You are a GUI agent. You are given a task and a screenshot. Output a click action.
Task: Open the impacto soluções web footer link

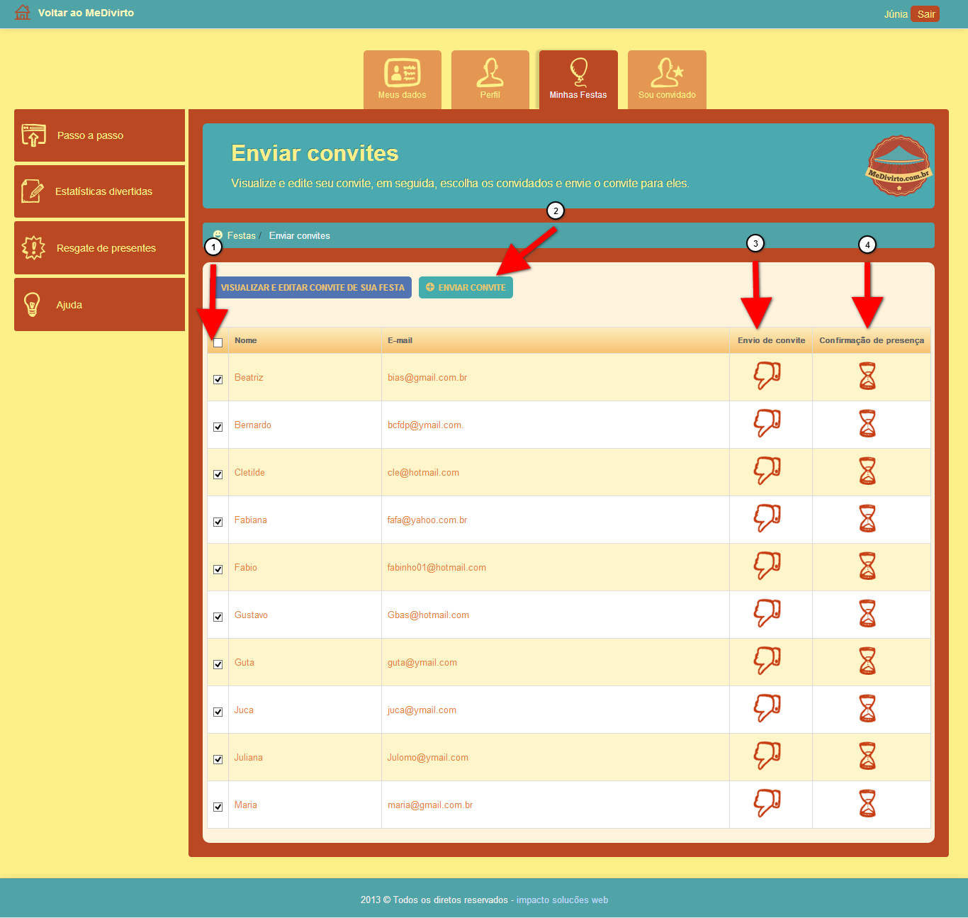562,900
